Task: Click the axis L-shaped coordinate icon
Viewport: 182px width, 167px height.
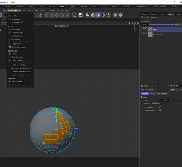Action: pos(74,15)
